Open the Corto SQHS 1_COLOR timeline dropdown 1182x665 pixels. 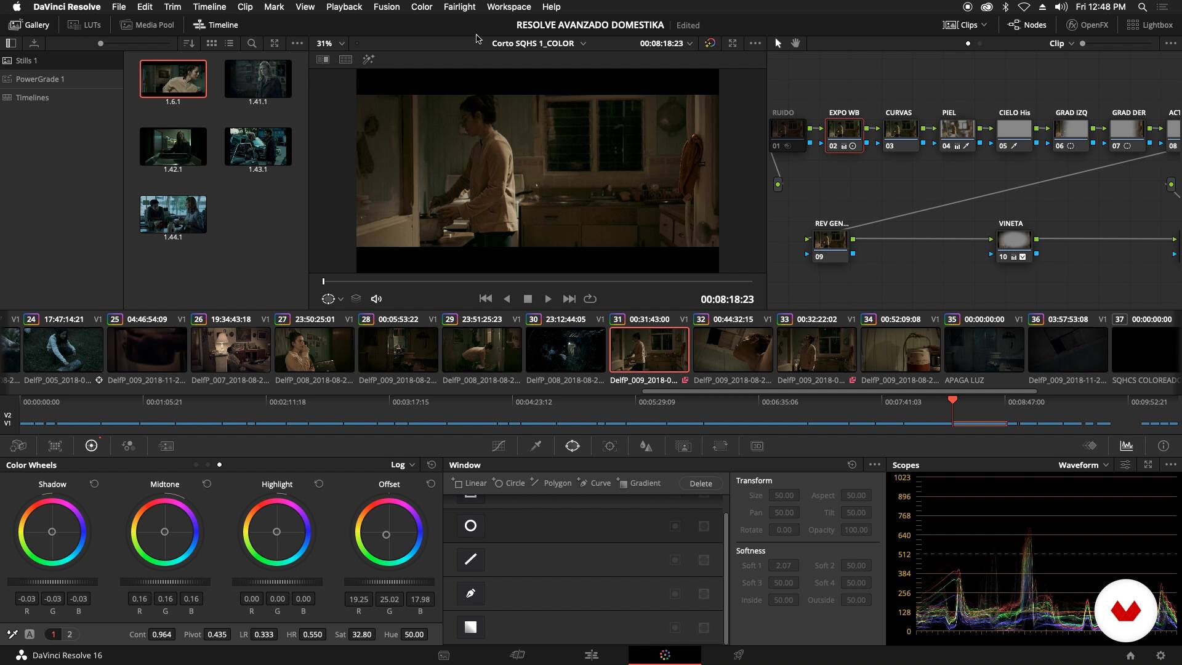[539, 43]
